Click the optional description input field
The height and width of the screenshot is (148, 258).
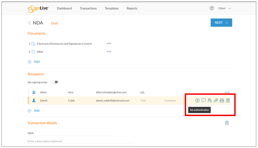coord(80,141)
